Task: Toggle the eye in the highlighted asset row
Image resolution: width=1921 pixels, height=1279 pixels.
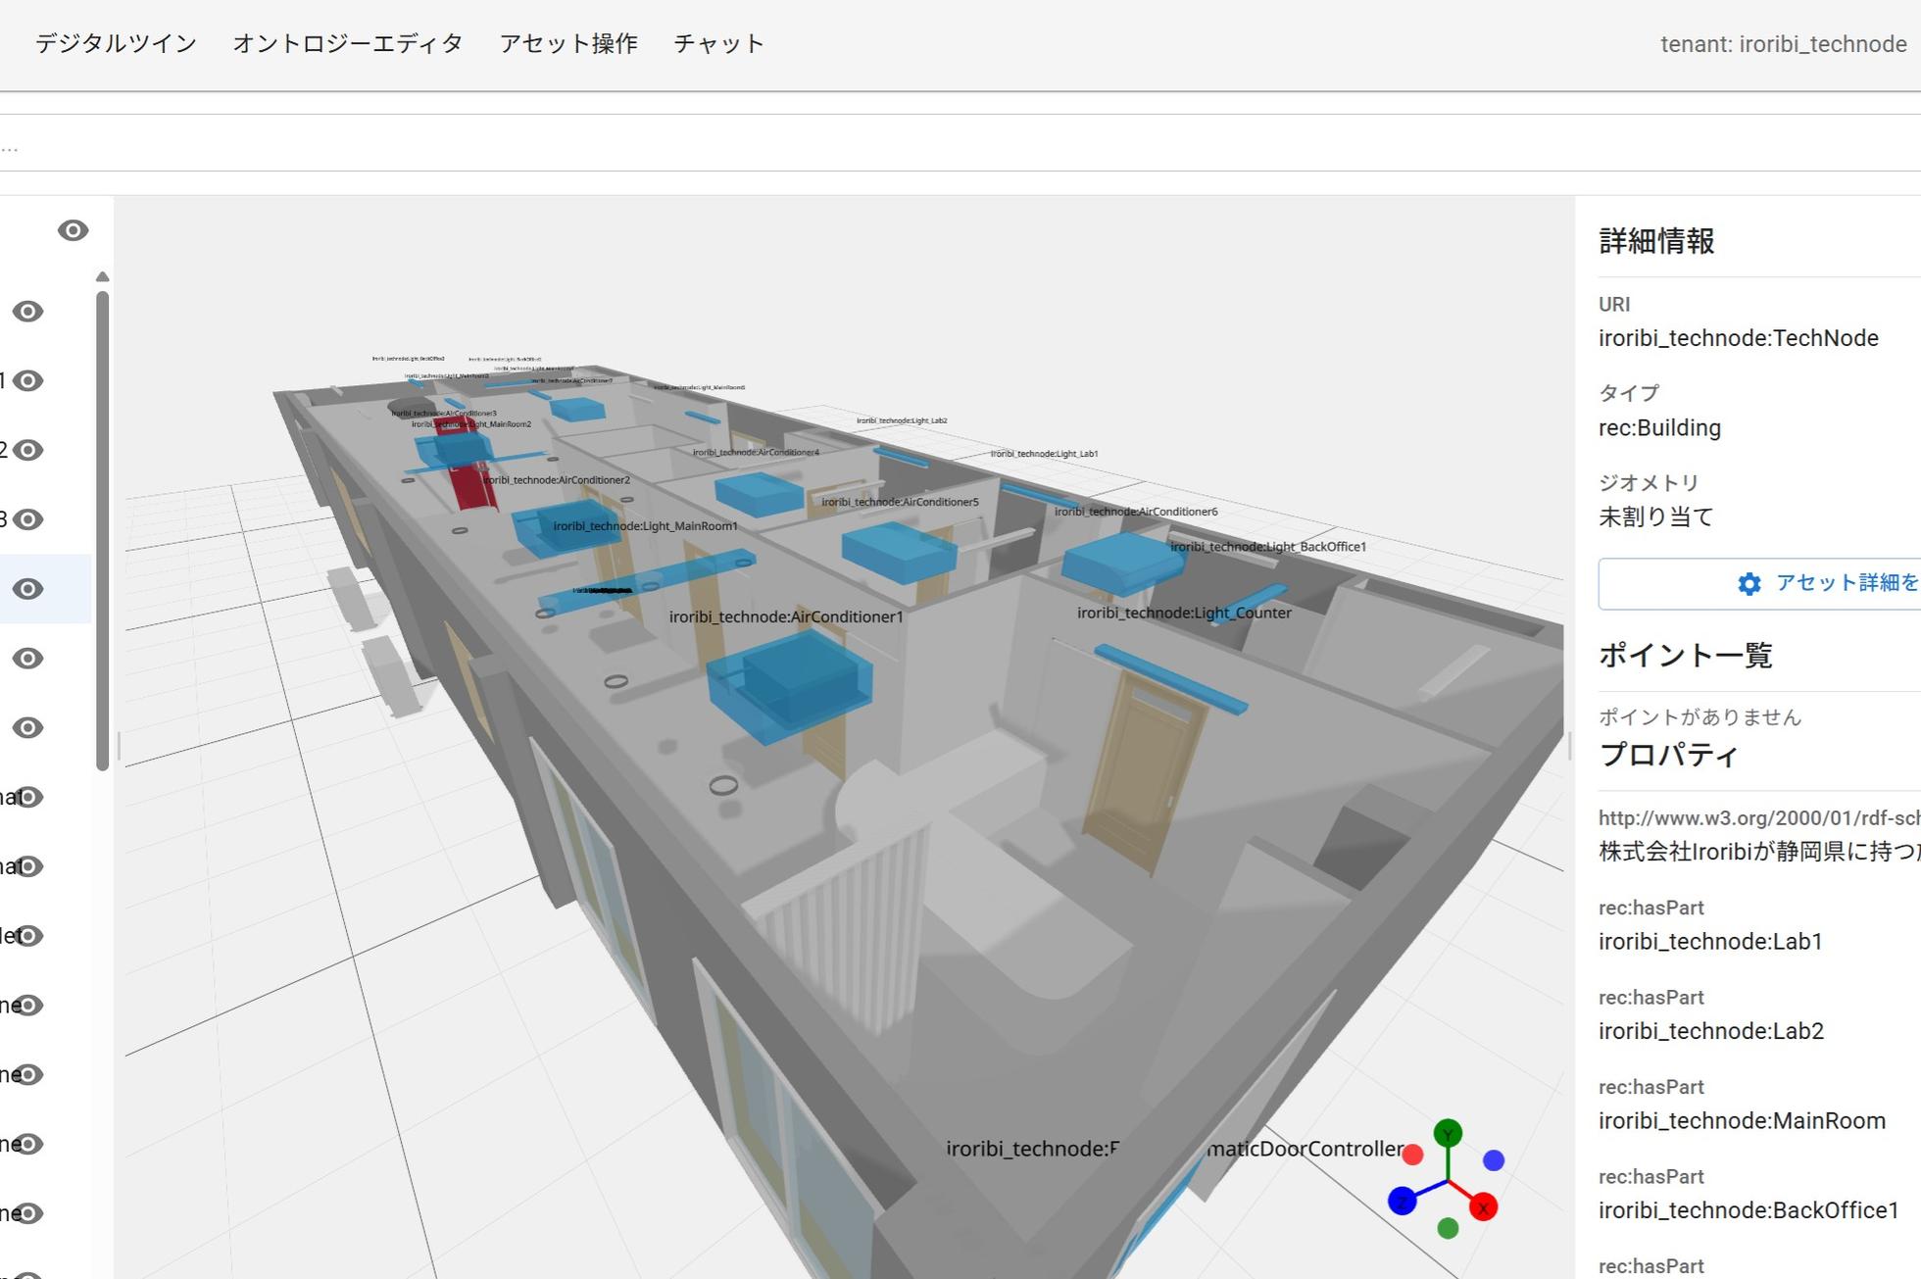Action: [27, 589]
